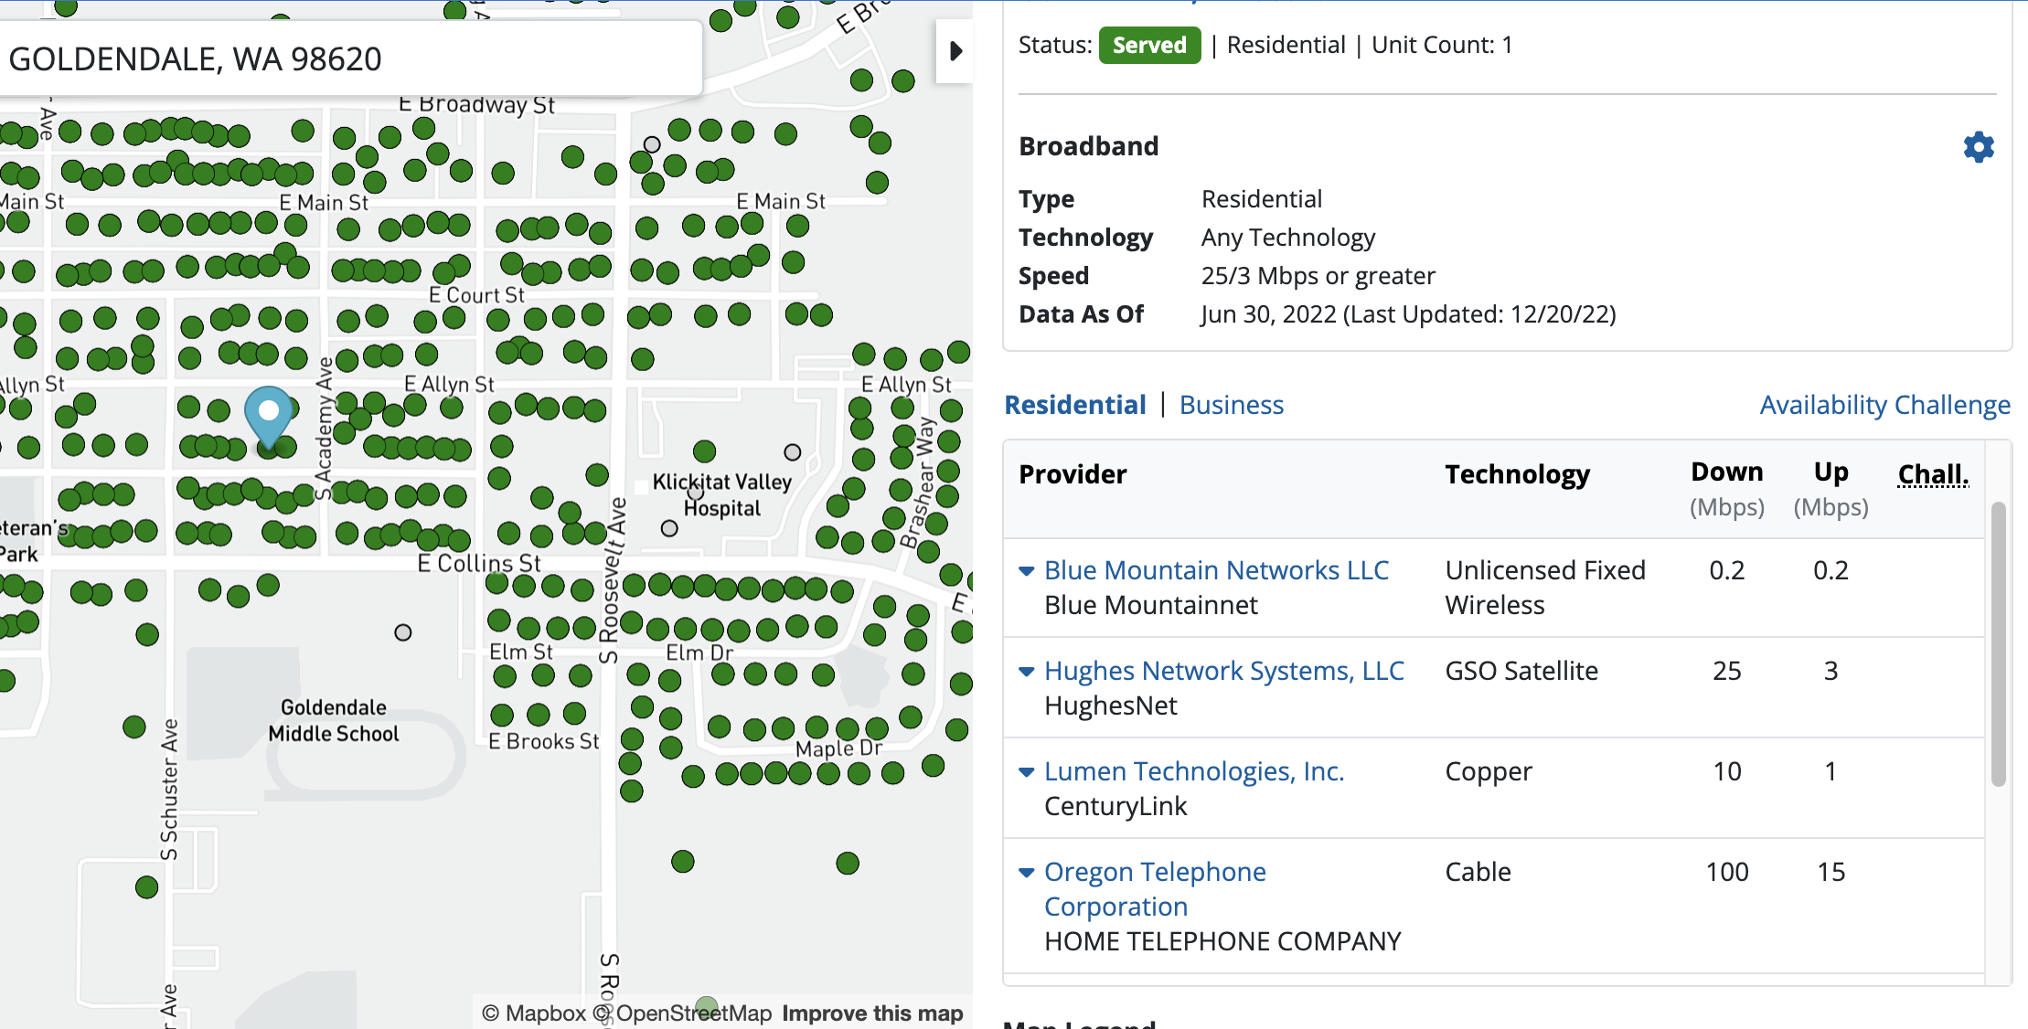2028x1029 pixels.
Task: Click the Klickitat Valley Hospital label
Action: click(722, 495)
